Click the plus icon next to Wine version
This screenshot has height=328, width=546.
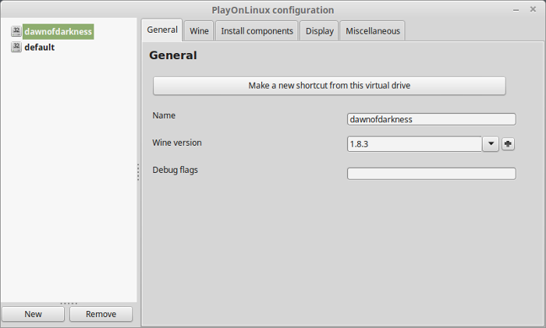tap(508, 144)
